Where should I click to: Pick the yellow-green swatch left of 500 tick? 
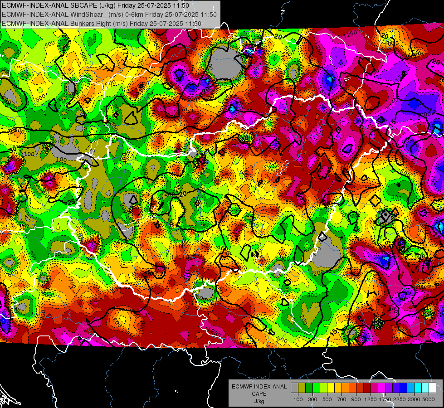tap(324, 388)
